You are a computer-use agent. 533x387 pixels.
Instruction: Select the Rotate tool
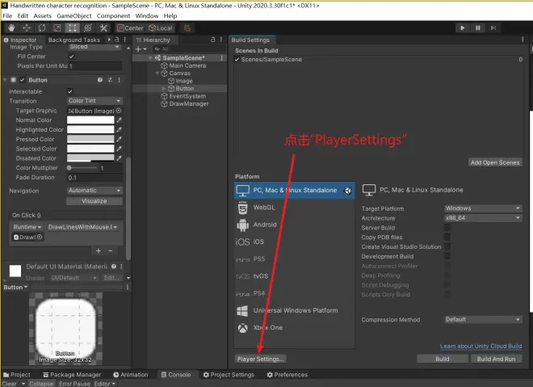(x=42, y=28)
